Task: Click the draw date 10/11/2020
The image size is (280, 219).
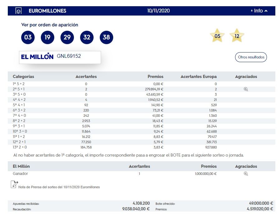Action: (158, 11)
